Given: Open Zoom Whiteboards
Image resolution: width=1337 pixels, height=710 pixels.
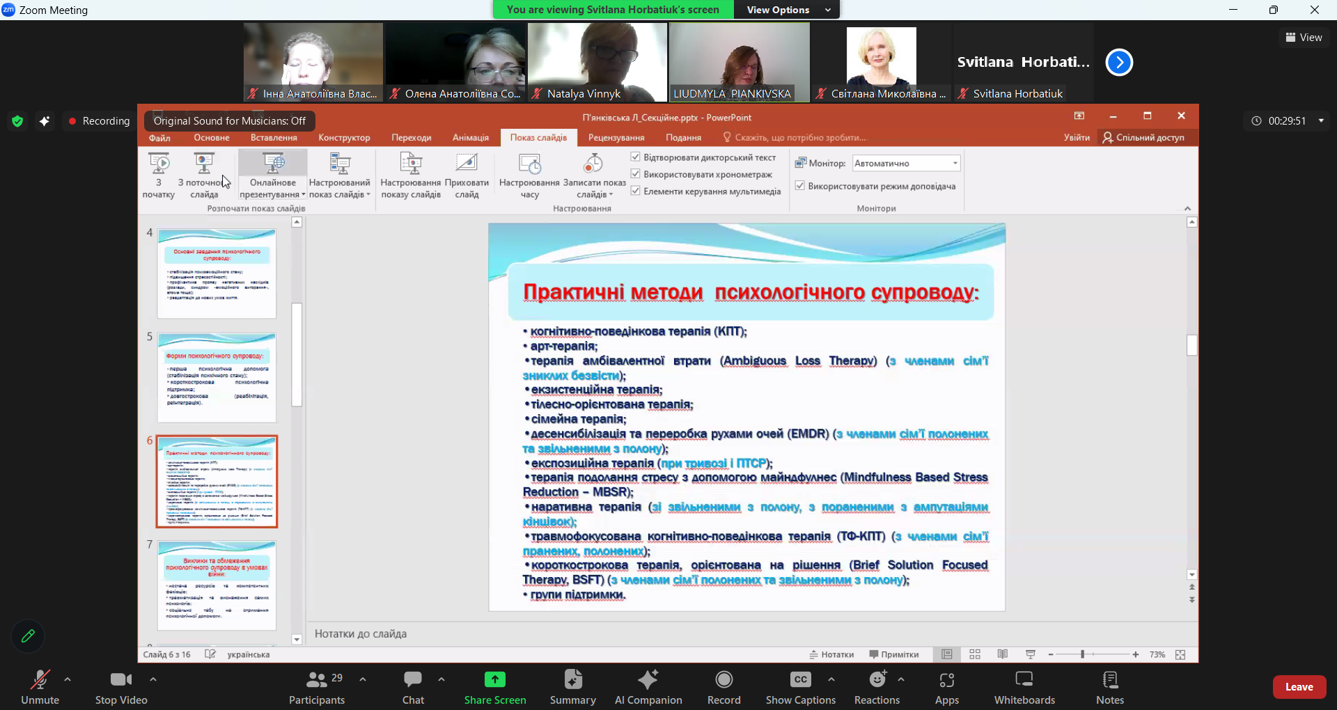Looking at the screenshot, I should pyautogui.click(x=1024, y=686).
